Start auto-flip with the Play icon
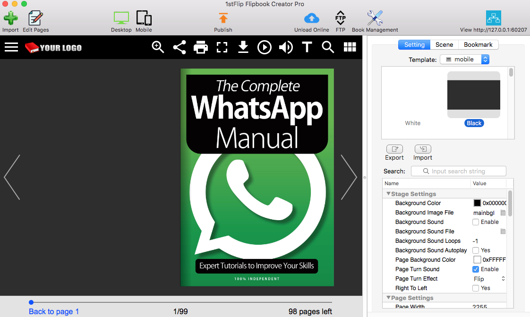This screenshot has width=530, height=317. tap(264, 47)
